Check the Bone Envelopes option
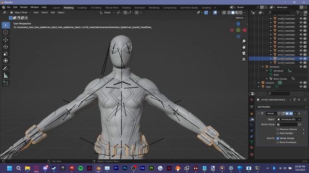This screenshot has width=309, height=173. pos(278,142)
